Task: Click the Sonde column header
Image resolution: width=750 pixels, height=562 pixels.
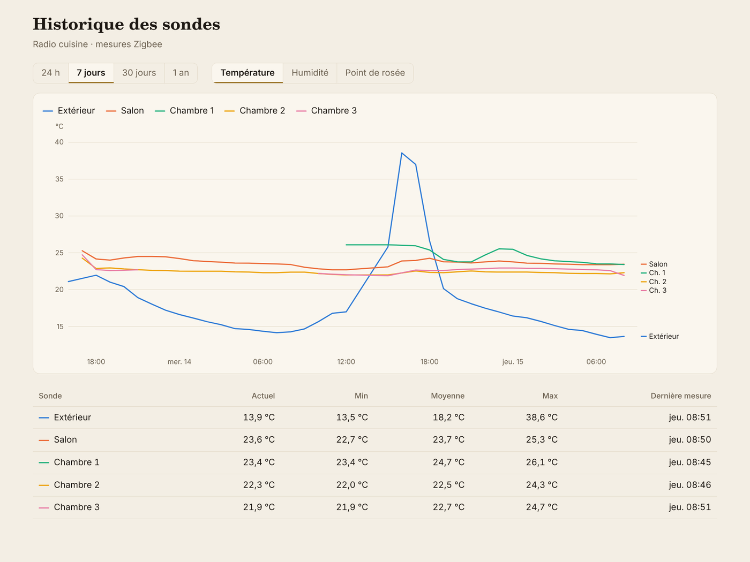Action: pos(50,396)
